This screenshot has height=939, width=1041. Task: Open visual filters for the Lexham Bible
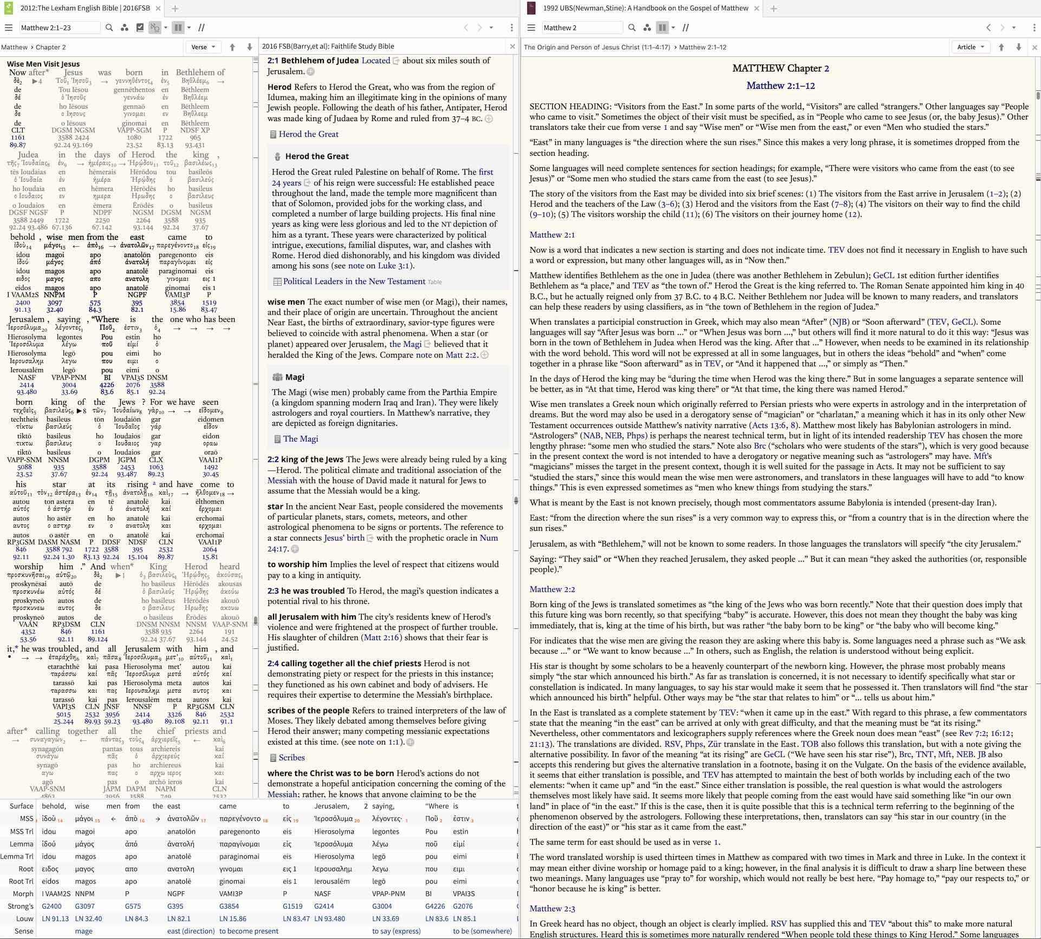[x=125, y=28]
